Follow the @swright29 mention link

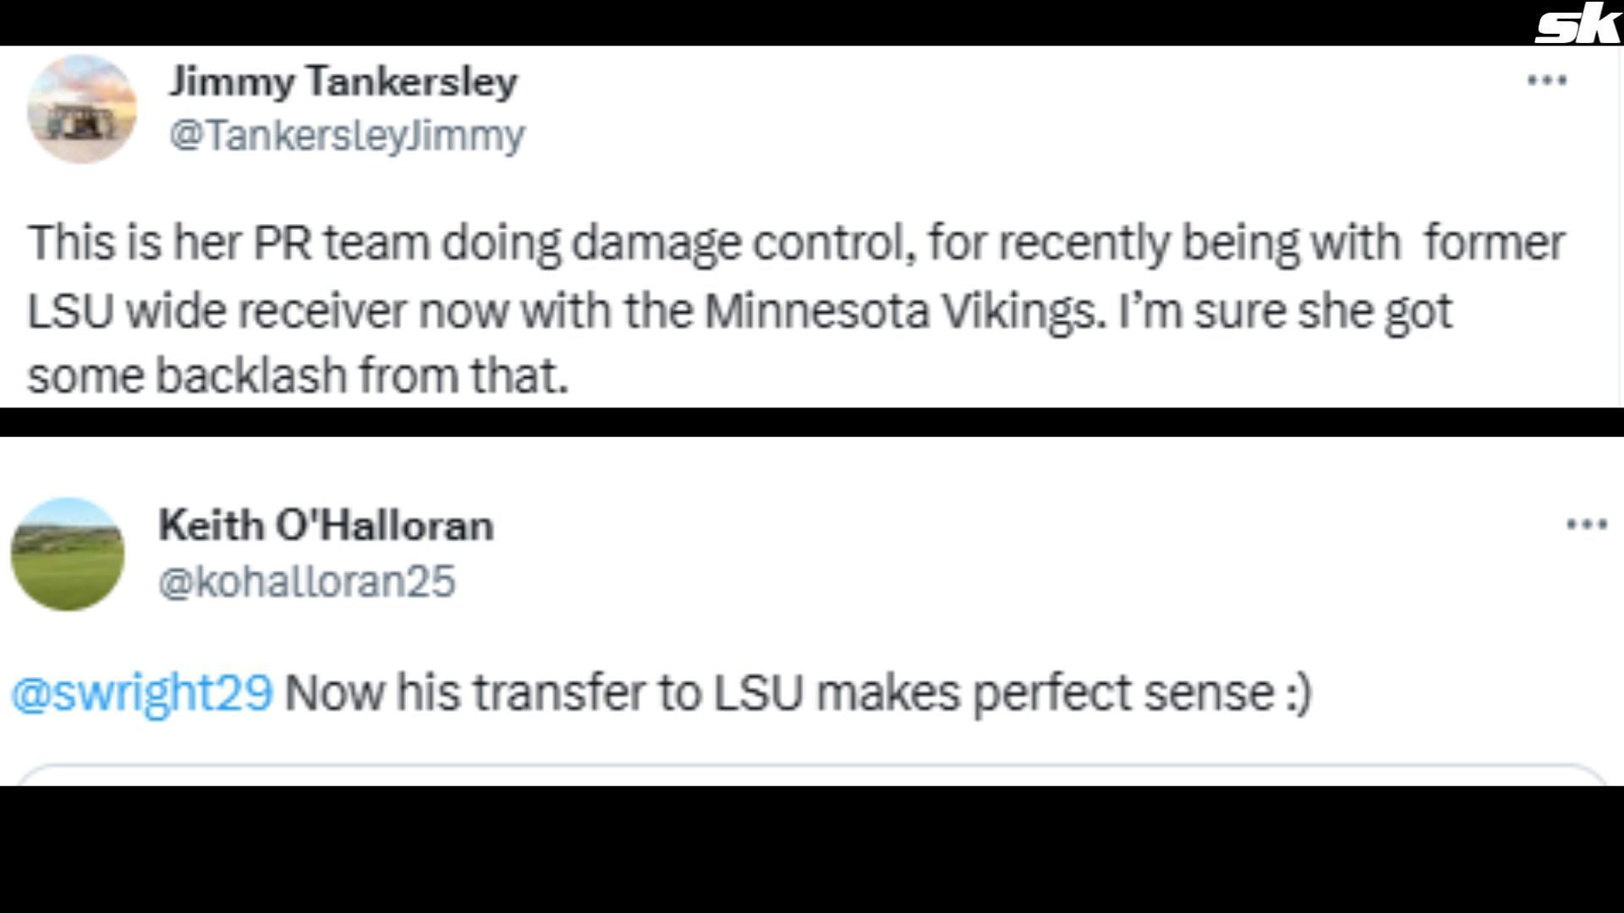142,693
